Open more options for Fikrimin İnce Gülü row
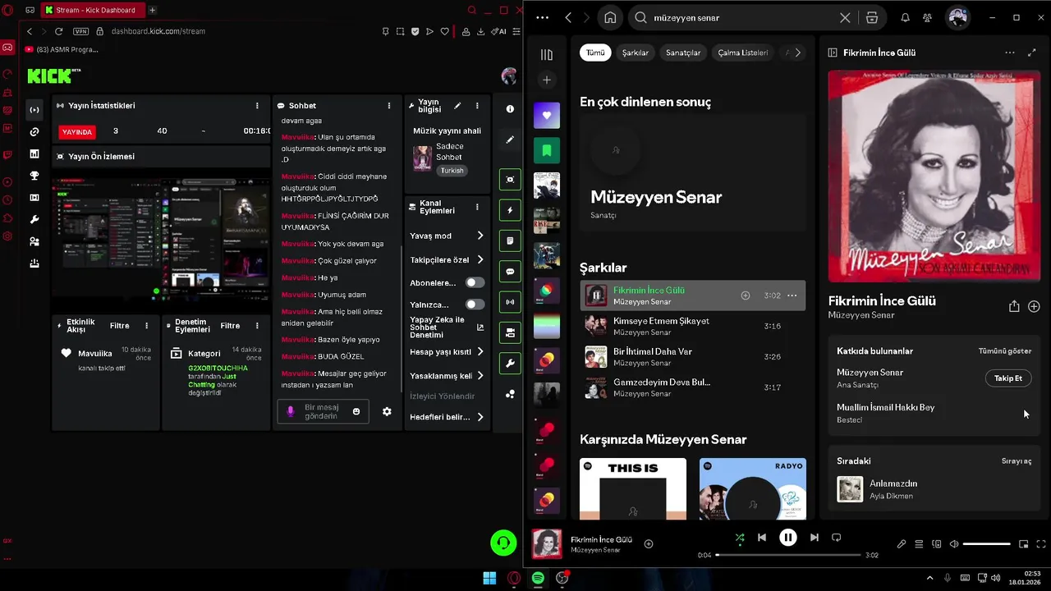The height and width of the screenshot is (591, 1051). coord(792,295)
